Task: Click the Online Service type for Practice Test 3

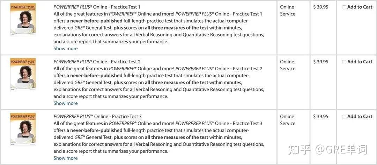Action: pyautogui.click(x=288, y=120)
